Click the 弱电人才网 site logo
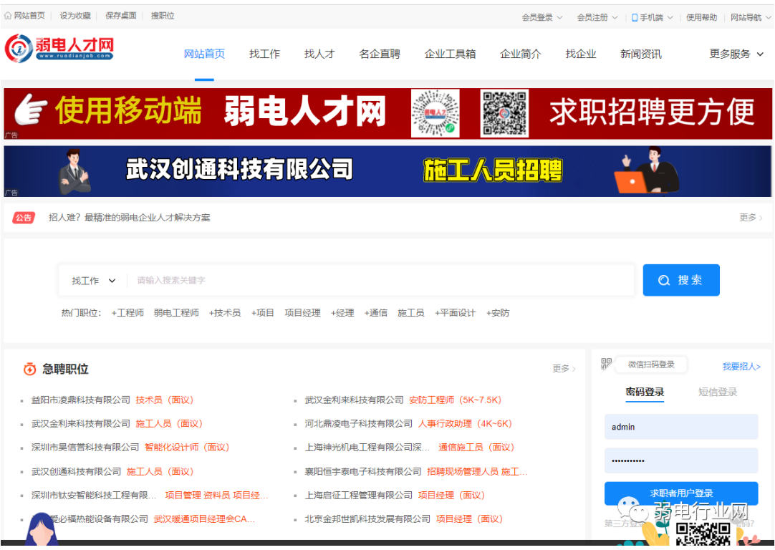The image size is (775, 550). (59, 49)
